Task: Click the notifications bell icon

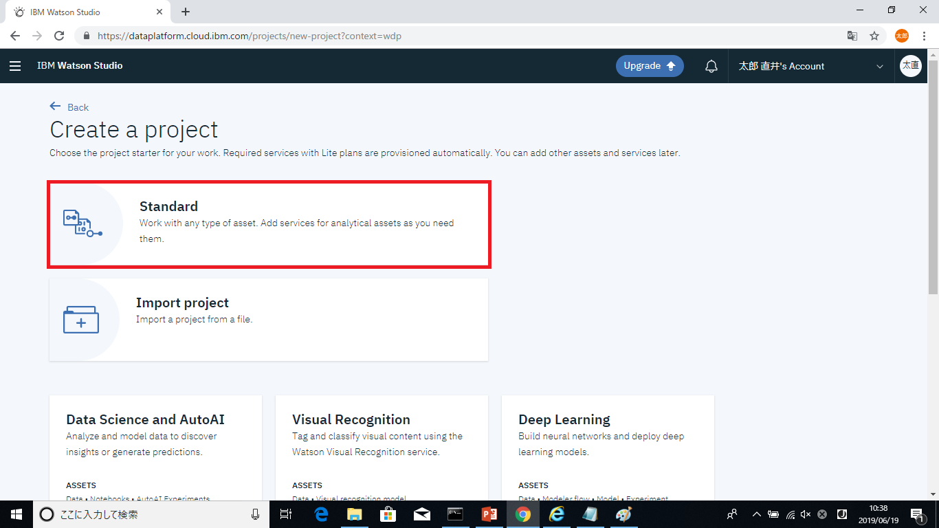Action: pos(711,66)
